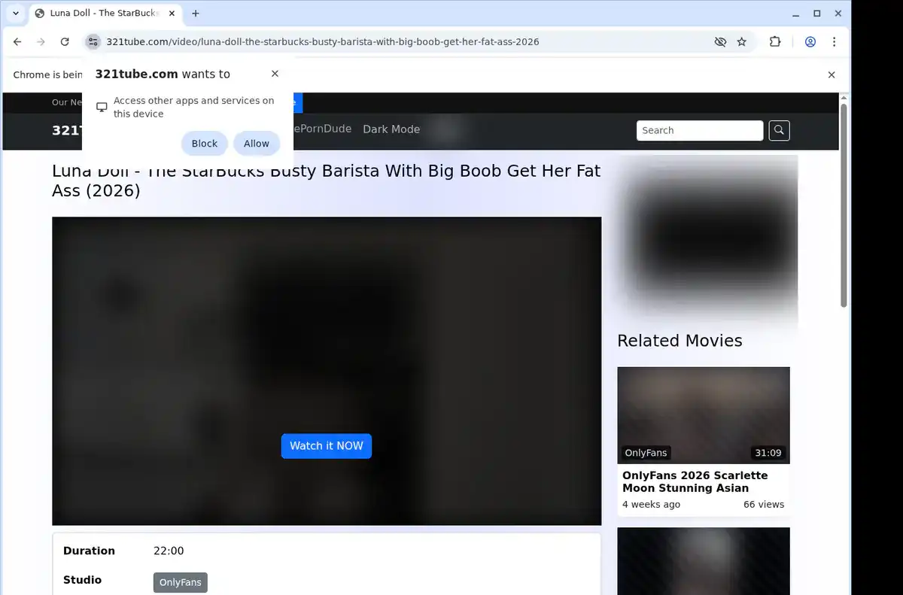Click the OnlyFans badge on related thumbnail
The image size is (903, 595).
click(x=646, y=453)
